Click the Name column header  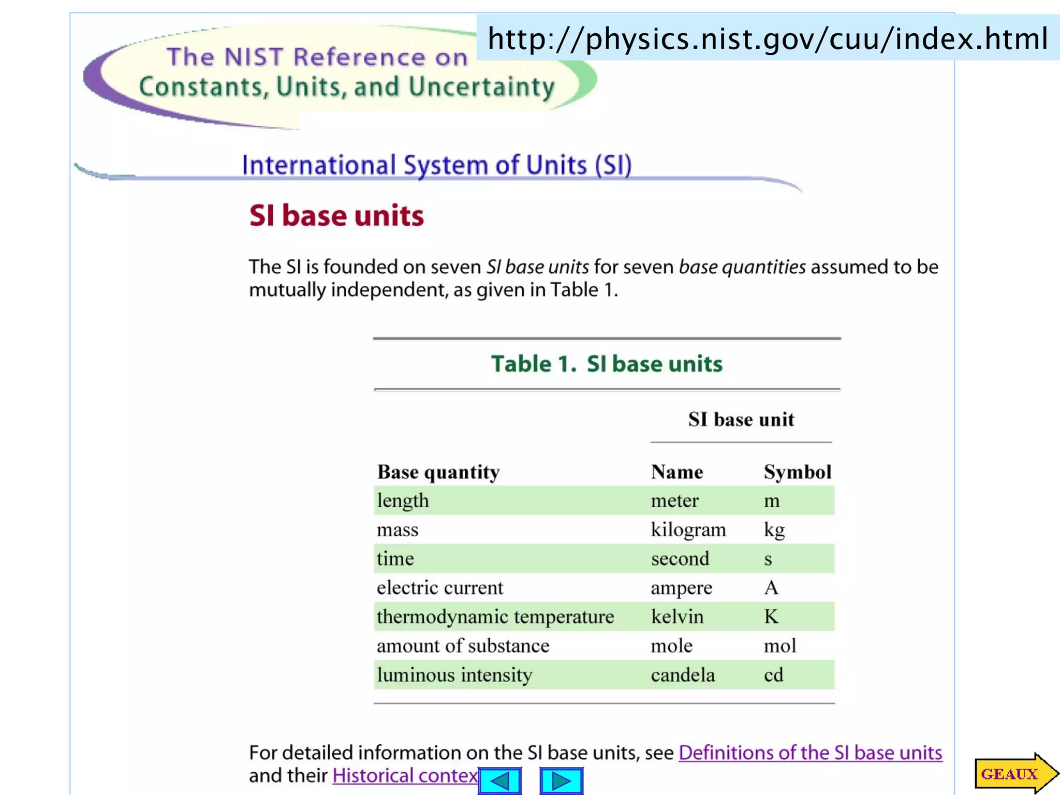point(677,472)
